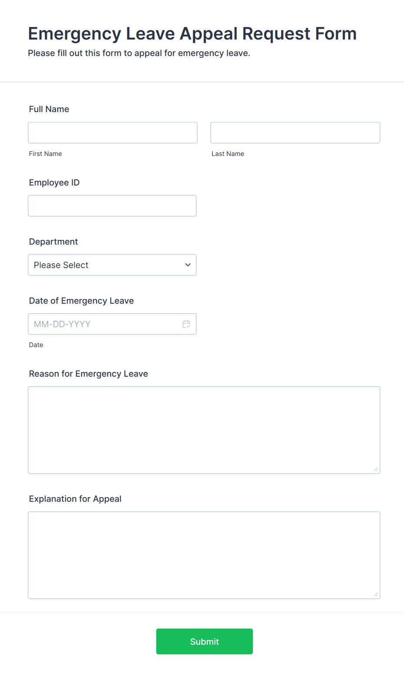Click the Date sublabel text

point(36,345)
